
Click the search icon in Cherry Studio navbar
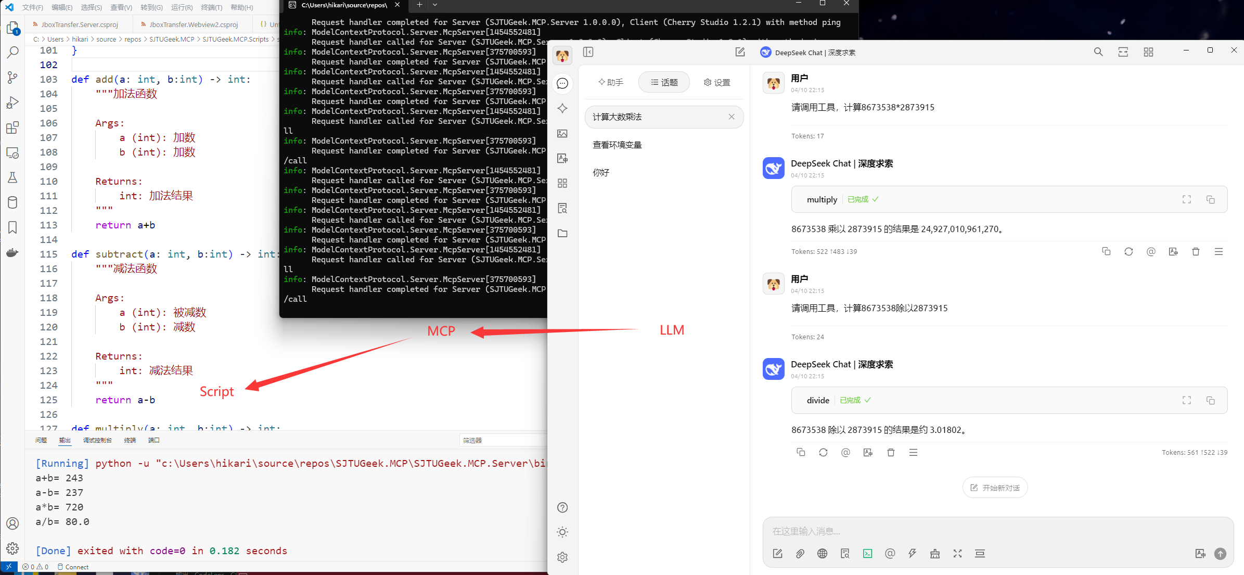(x=1098, y=52)
